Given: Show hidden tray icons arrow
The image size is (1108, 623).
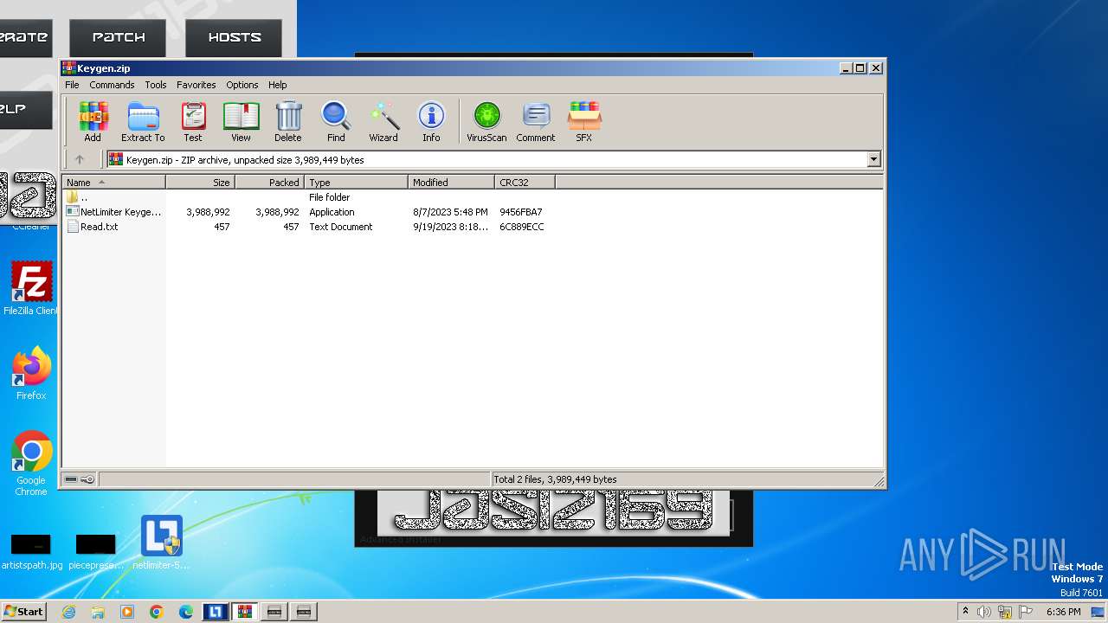Looking at the screenshot, I should 965,611.
